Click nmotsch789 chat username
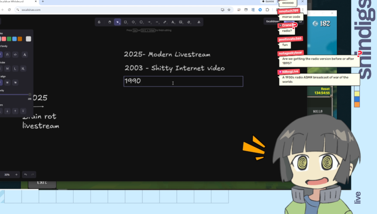377x214 pixels. coord(288,11)
